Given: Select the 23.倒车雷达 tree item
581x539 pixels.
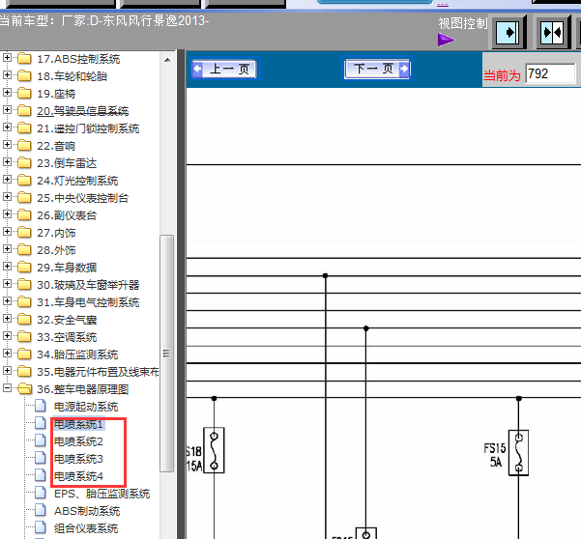Looking at the screenshot, I should pos(67,163).
